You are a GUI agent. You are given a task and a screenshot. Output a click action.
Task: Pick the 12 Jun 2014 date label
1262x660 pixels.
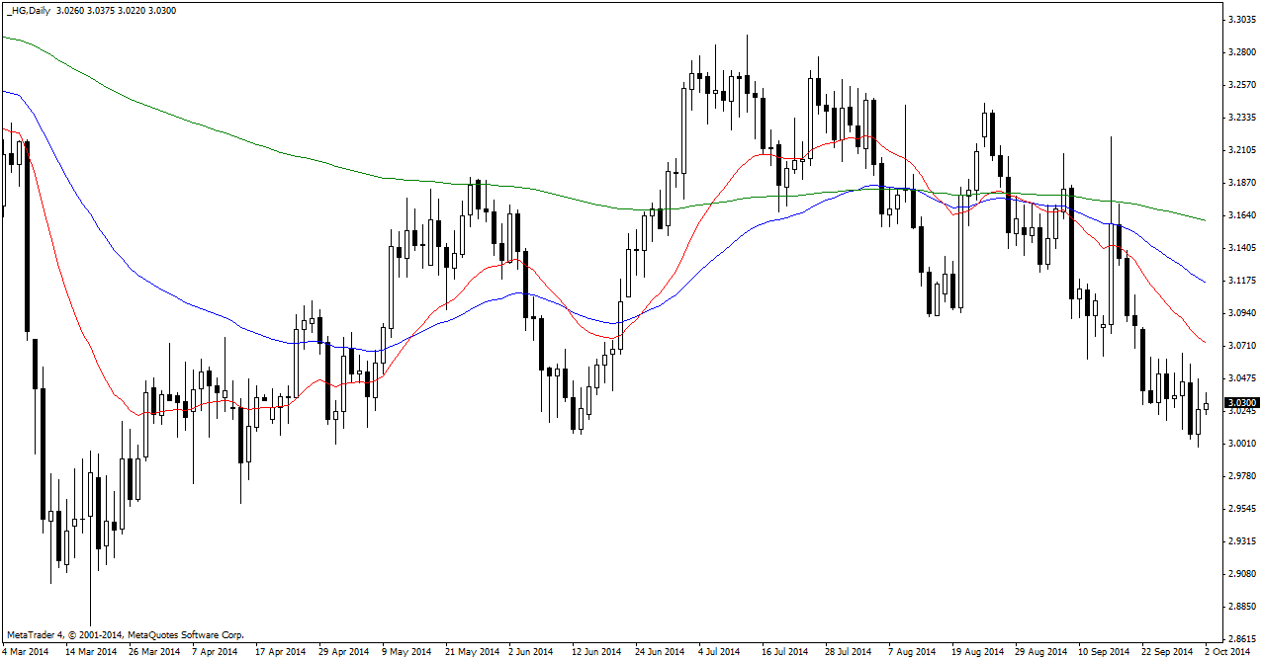click(x=595, y=652)
